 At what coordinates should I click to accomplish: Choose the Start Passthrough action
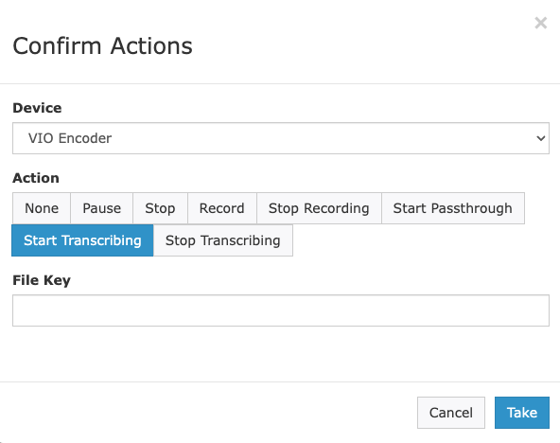453,208
